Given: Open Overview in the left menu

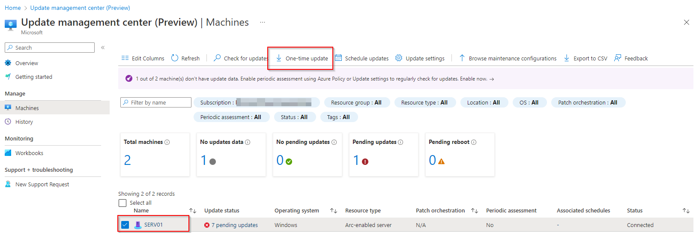Looking at the screenshot, I should pyautogui.click(x=27, y=63).
